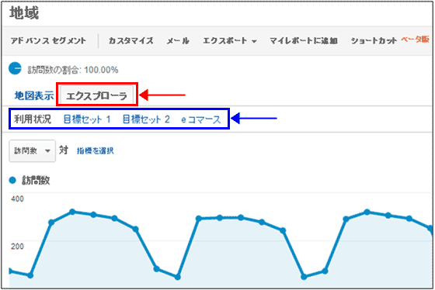
Task: Select the エクスプローラ tab
Action: [96, 96]
